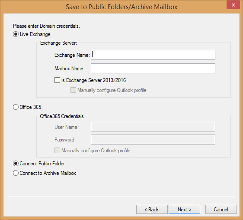Focus the Mailbox Name text field
The width and height of the screenshot is (243, 220).
click(x=153, y=68)
